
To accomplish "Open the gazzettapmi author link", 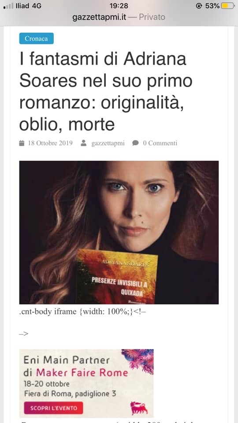I will [108, 143].
